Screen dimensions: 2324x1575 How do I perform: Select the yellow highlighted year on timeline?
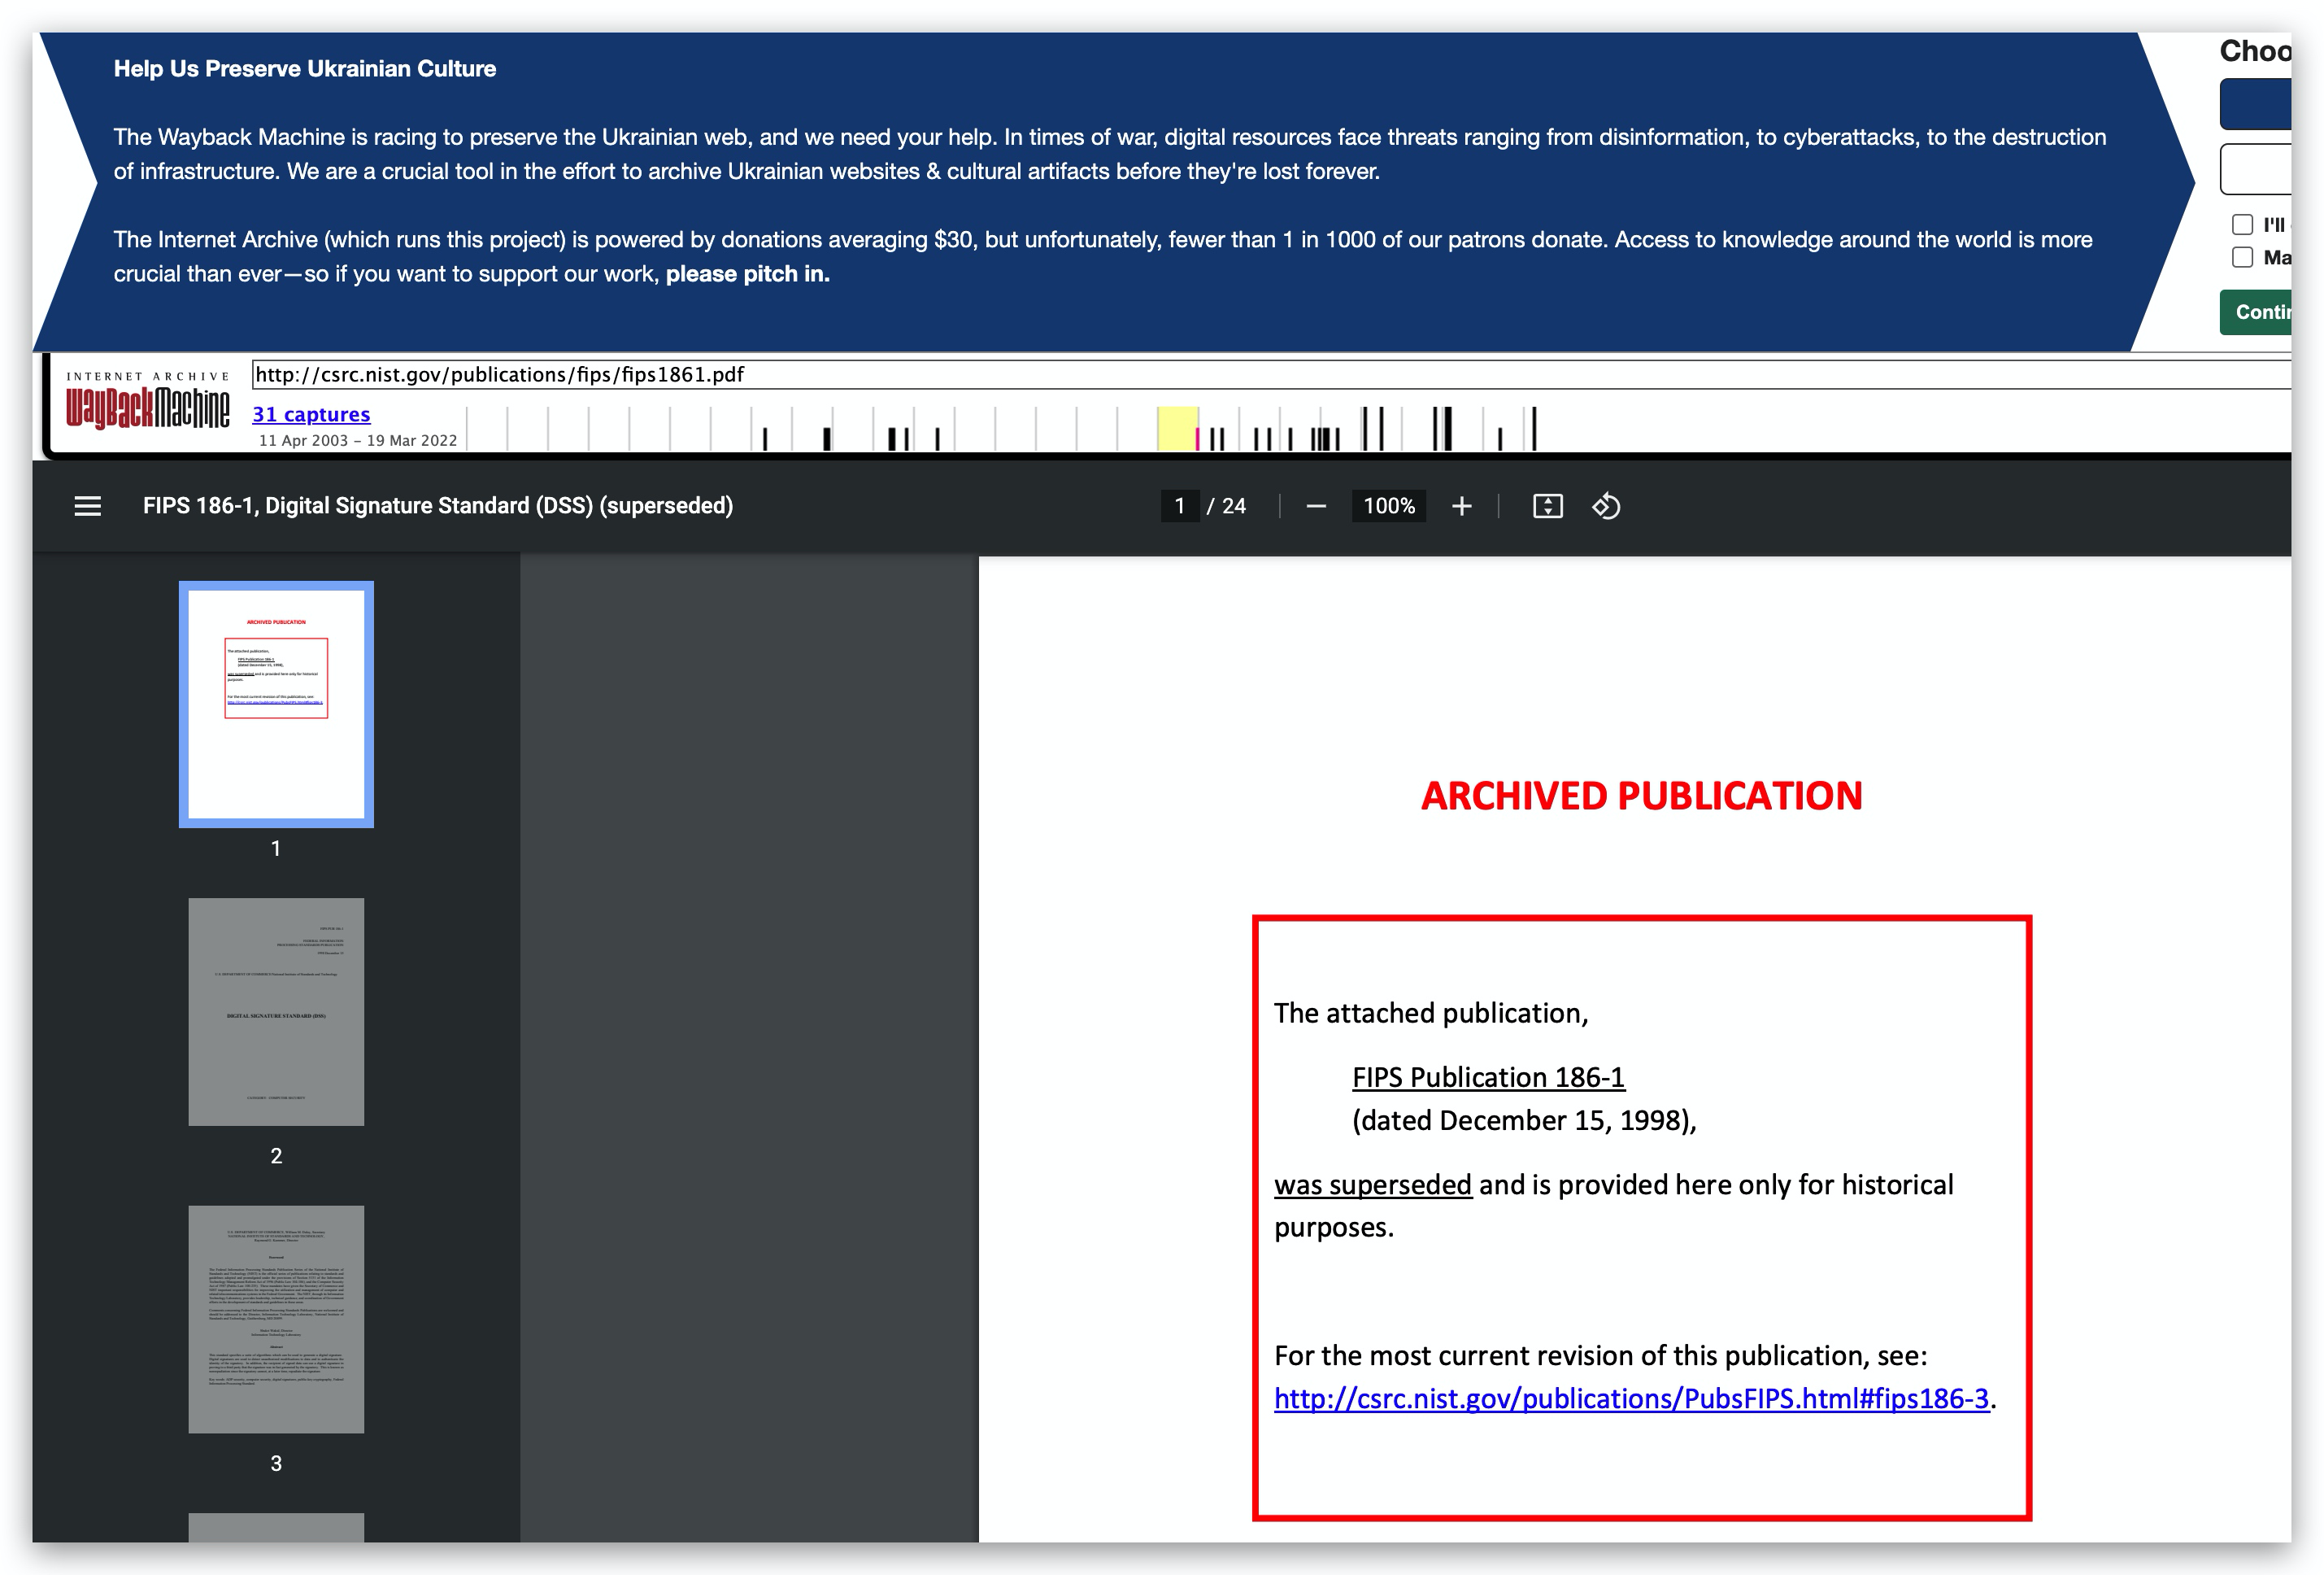coord(1177,428)
